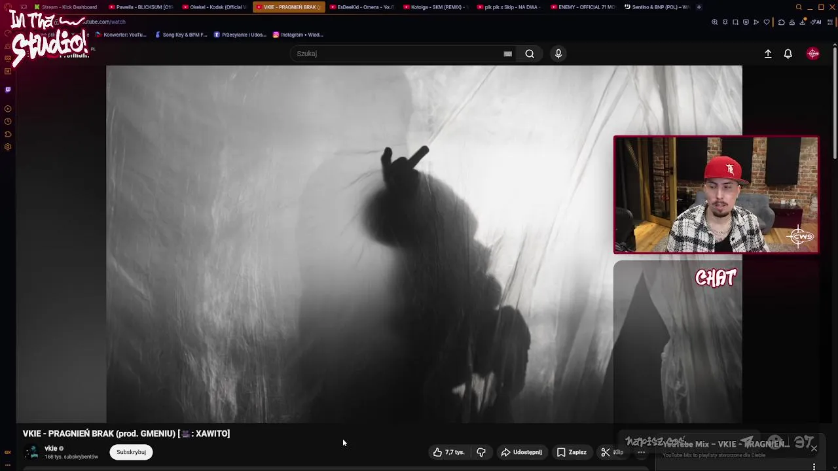
Task: Switch to the ENEMY - OFFICIAL 71 tab
Action: point(583,7)
